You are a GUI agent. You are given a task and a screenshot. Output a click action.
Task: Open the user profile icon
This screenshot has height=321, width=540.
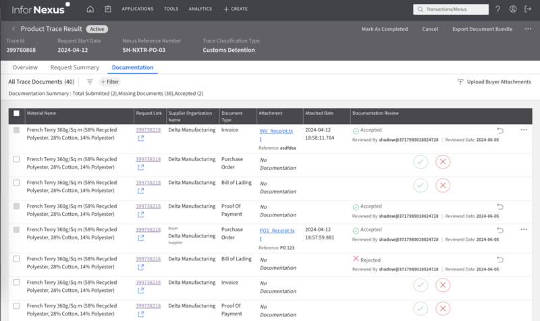(x=513, y=9)
